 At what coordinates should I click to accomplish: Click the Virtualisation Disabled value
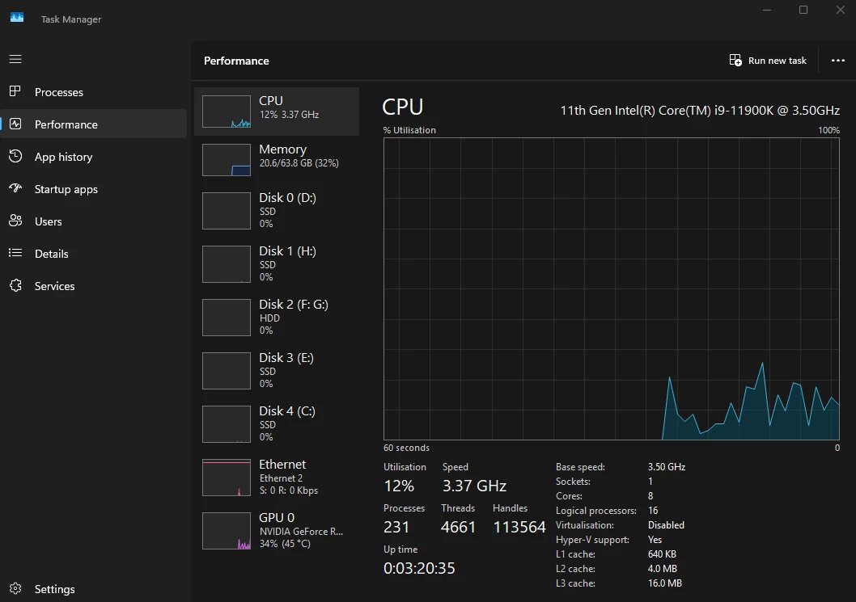666,526
